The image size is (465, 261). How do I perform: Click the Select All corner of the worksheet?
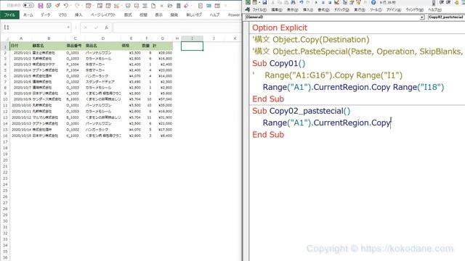click(x=5, y=38)
